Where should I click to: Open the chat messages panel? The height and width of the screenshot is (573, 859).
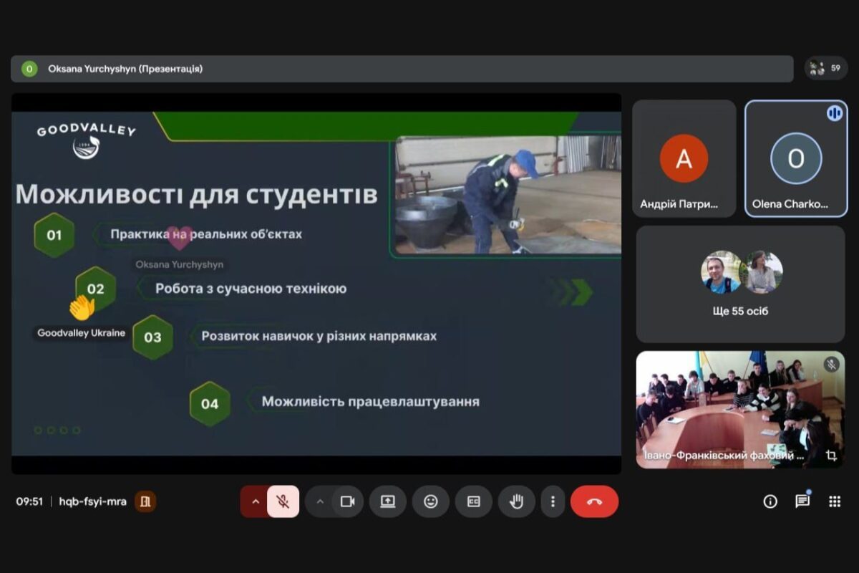tap(802, 501)
